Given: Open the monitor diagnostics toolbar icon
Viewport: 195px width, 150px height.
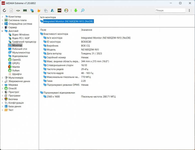Looking at the screenshot, I should click(32, 10).
